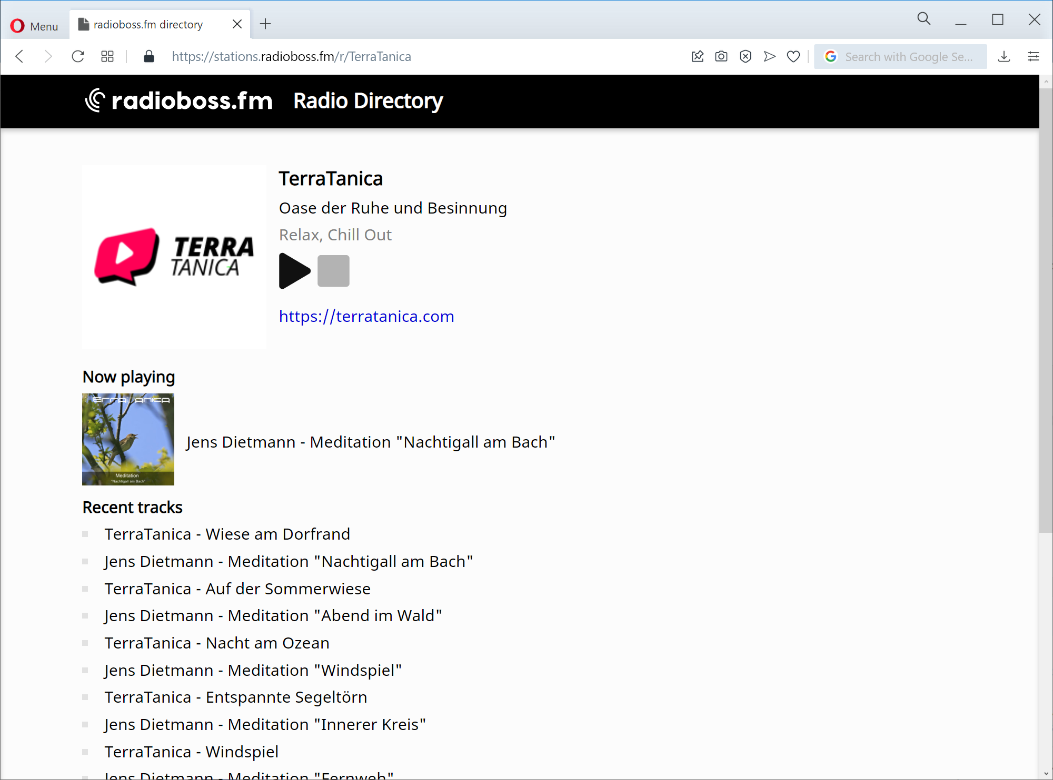This screenshot has height=780, width=1053.
Task: Click the 'Relax, Chill Out' genre text
Action: pyautogui.click(x=335, y=235)
